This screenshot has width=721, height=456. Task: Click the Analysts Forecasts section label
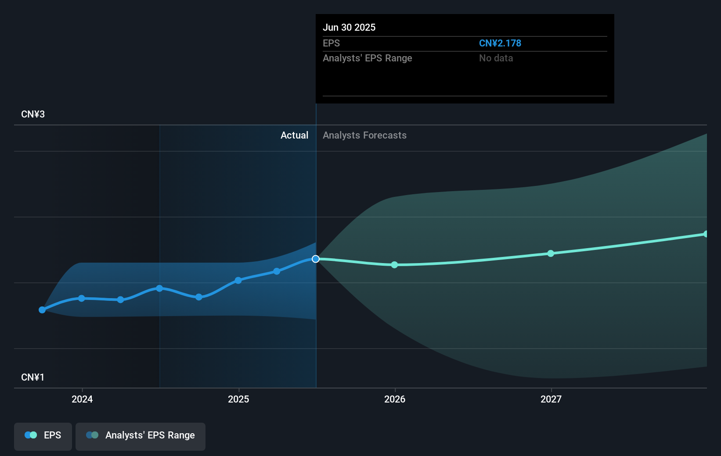364,135
